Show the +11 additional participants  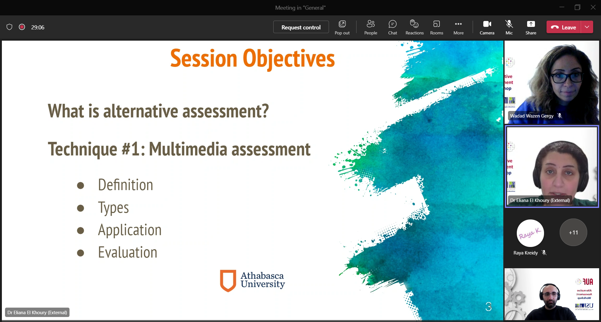[573, 232]
